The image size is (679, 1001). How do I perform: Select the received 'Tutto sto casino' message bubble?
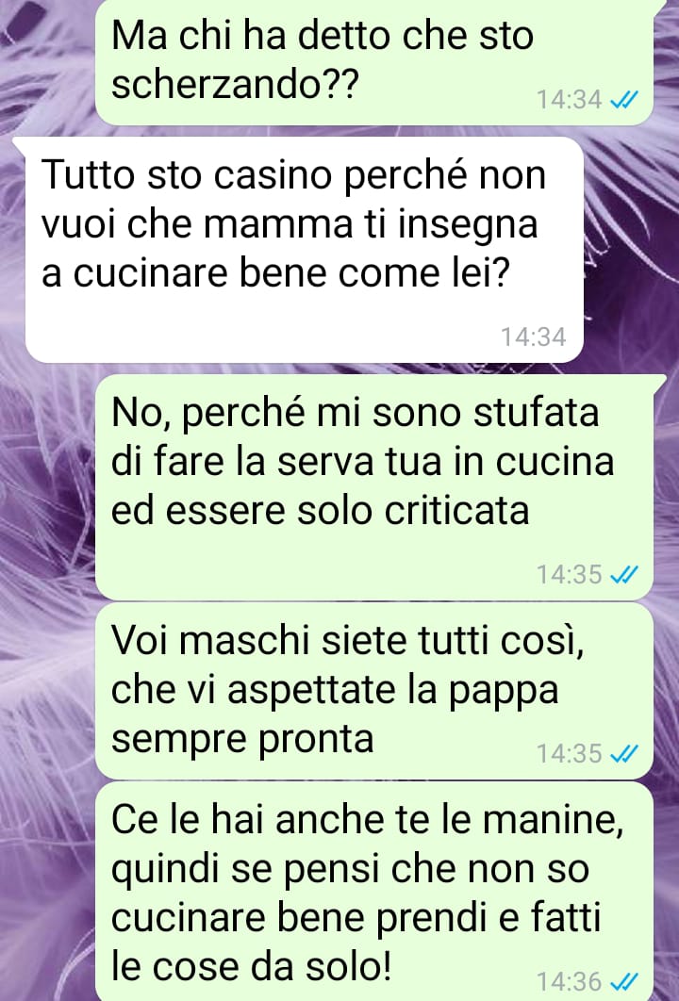pos(304,250)
